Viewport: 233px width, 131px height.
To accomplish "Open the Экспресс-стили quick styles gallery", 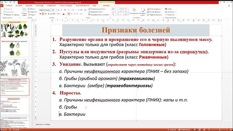I will coord(143,12).
